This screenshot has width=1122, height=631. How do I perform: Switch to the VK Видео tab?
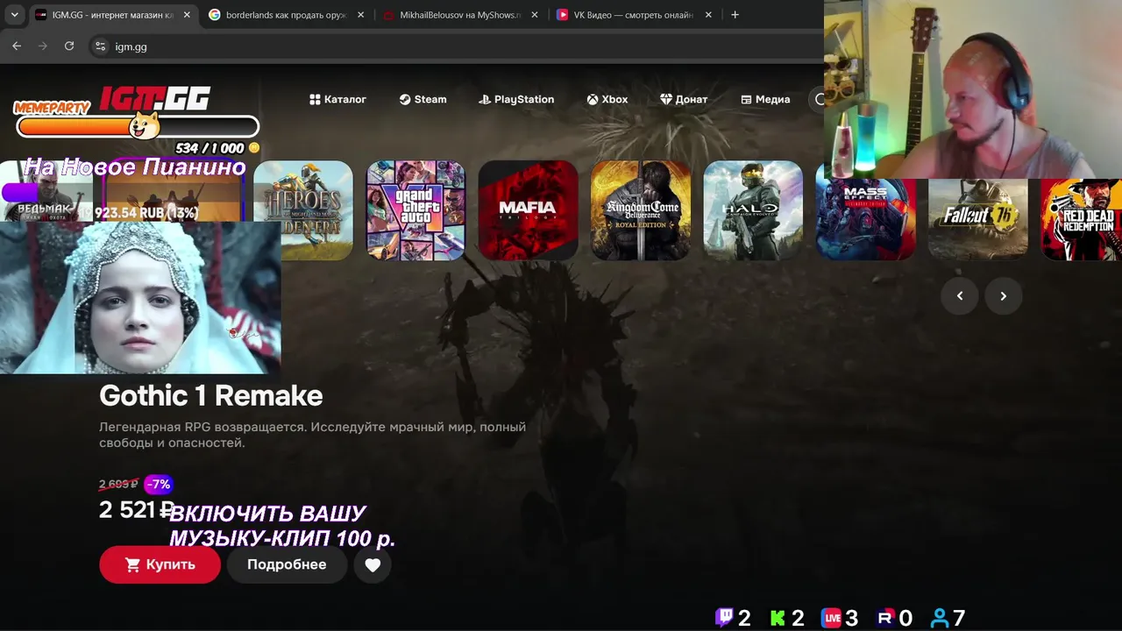click(x=634, y=15)
